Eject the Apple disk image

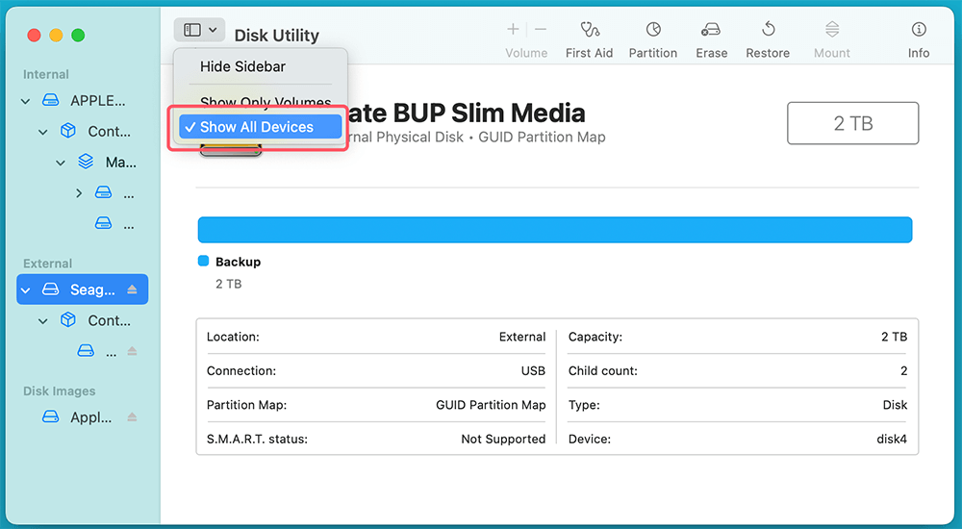133,417
